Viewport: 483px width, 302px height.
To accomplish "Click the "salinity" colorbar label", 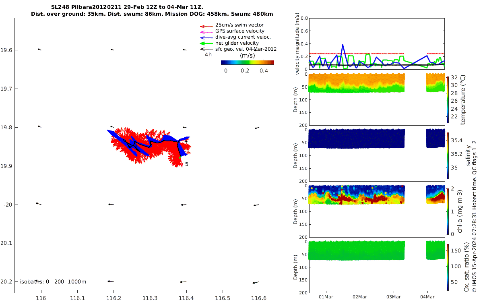I will (x=468, y=155).
